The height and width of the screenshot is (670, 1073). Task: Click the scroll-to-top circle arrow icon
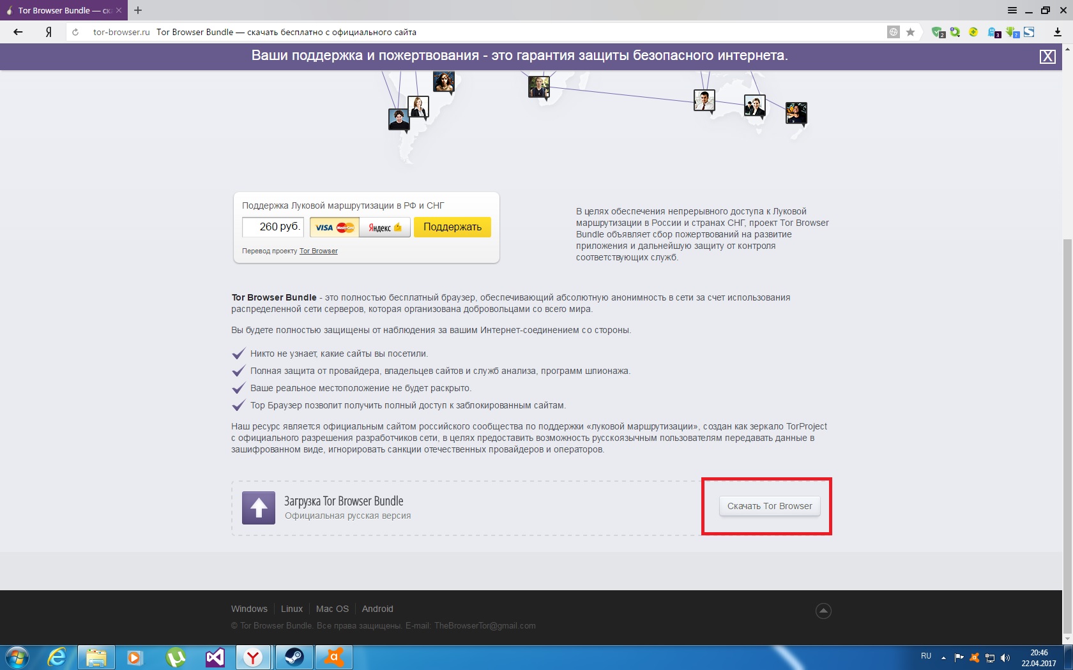pos(823,611)
